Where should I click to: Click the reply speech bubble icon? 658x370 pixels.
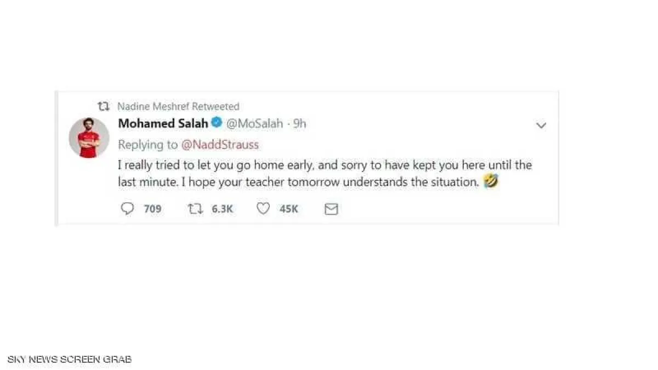[127, 209]
